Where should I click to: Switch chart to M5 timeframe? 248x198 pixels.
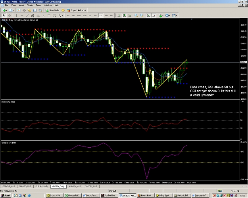tap(73, 15)
